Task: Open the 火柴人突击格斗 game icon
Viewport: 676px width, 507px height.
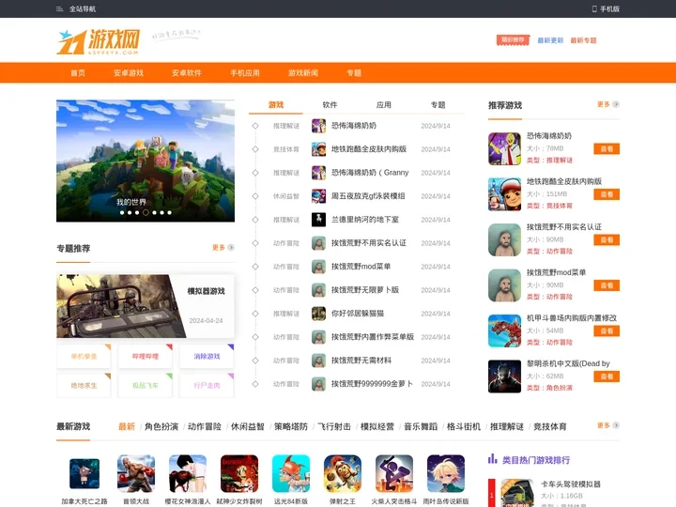Action: [x=394, y=474]
